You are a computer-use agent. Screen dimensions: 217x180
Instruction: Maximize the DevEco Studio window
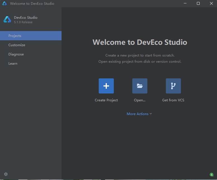click(198, 3)
